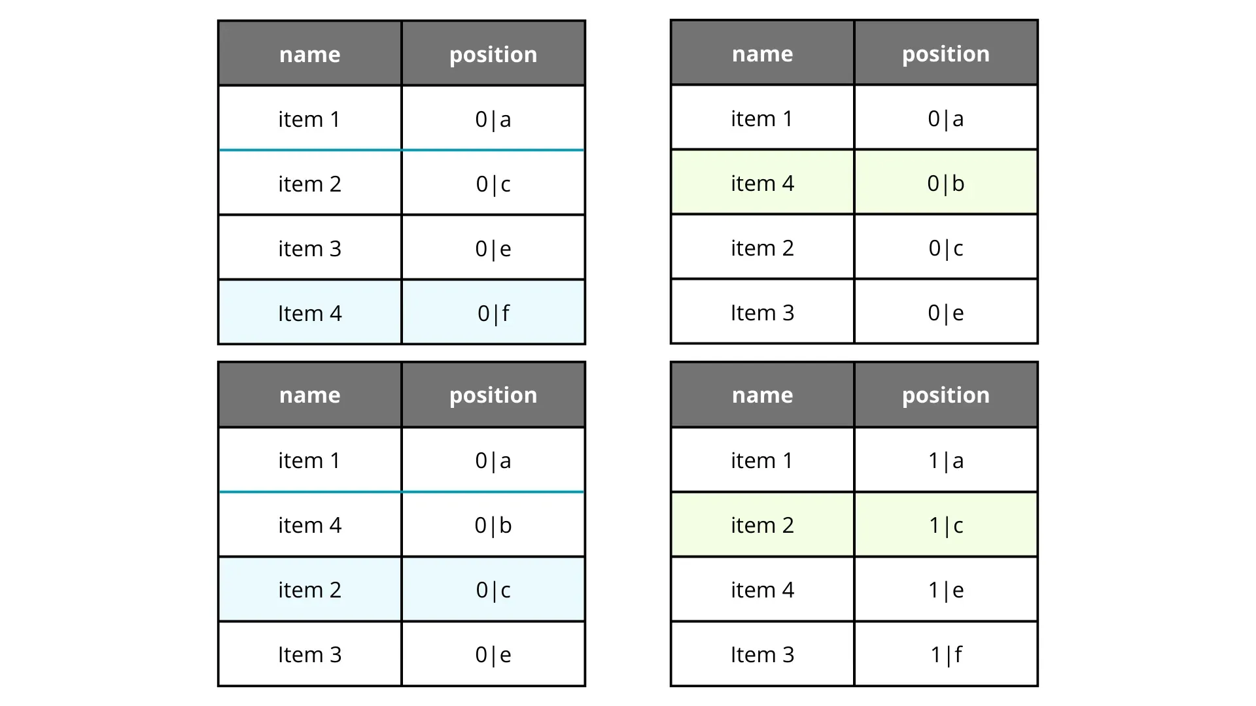Select the "1|e" position cell
This screenshot has height=706, width=1256.
click(945, 590)
